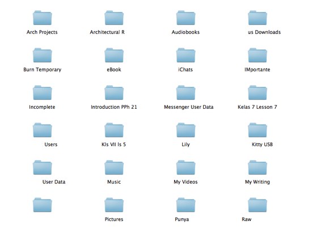
Task: Click the 'User Data' name label
Action: 54,182
